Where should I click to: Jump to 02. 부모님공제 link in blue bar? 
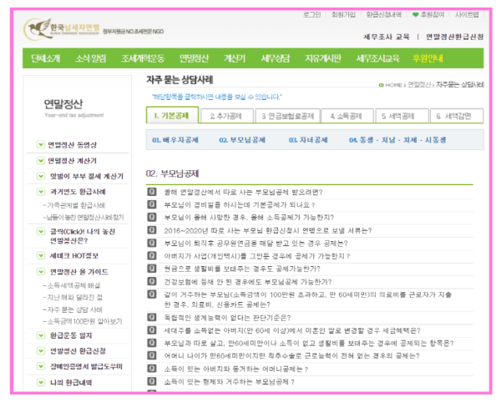click(x=242, y=140)
